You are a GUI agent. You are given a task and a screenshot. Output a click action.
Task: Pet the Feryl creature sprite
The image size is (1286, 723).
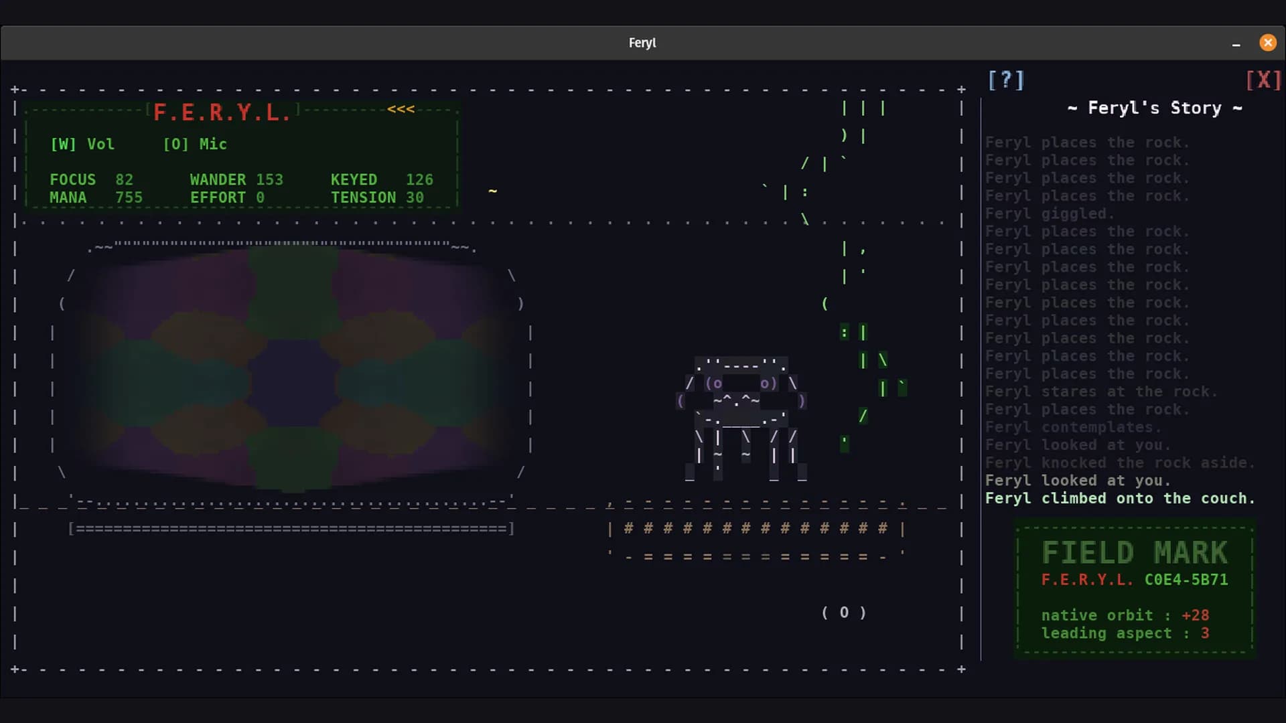(x=741, y=418)
